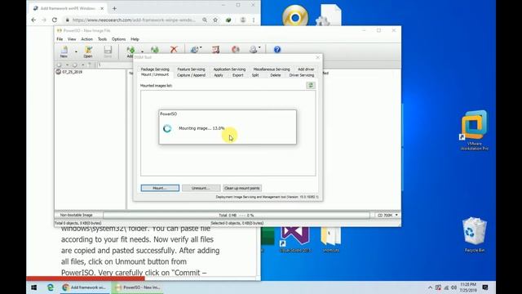Click the Clean up mount points button
The image size is (522, 294).
[242, 188]
